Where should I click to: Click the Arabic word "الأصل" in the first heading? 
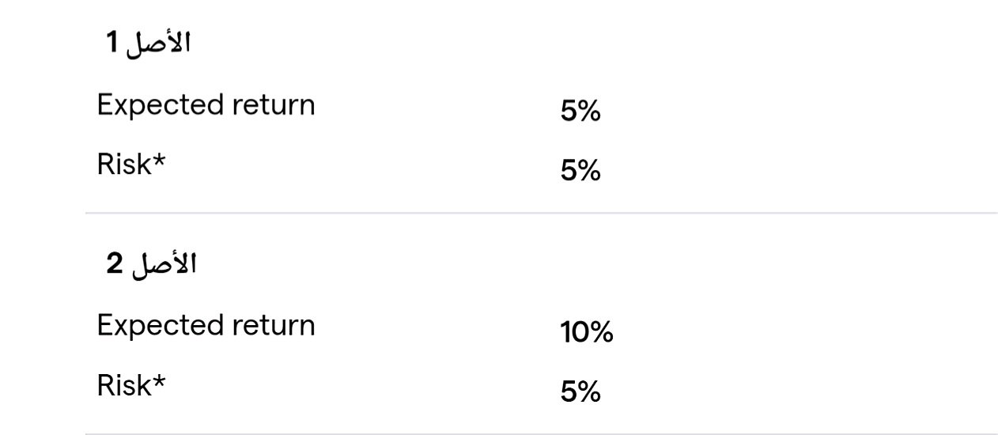pos(160,44)
